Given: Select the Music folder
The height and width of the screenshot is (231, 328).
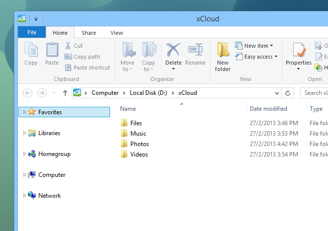Looking at the screenshot, I should pos(133,134).
